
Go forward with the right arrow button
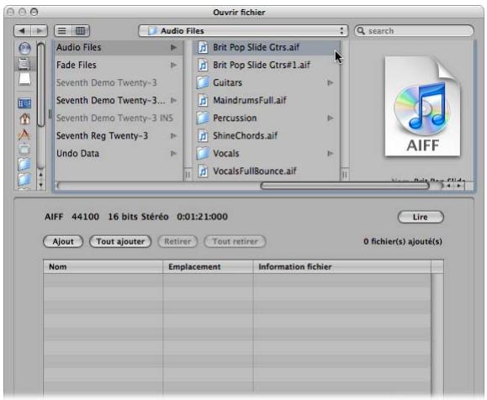40,31
